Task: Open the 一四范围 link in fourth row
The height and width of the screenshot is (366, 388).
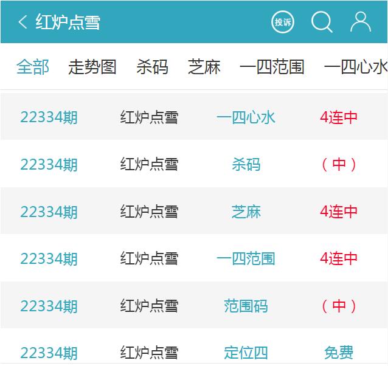Action: point(246,258)
